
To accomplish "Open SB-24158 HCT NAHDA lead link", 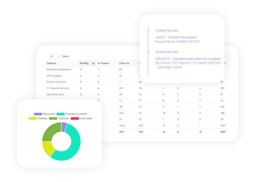I will [187, 65].
